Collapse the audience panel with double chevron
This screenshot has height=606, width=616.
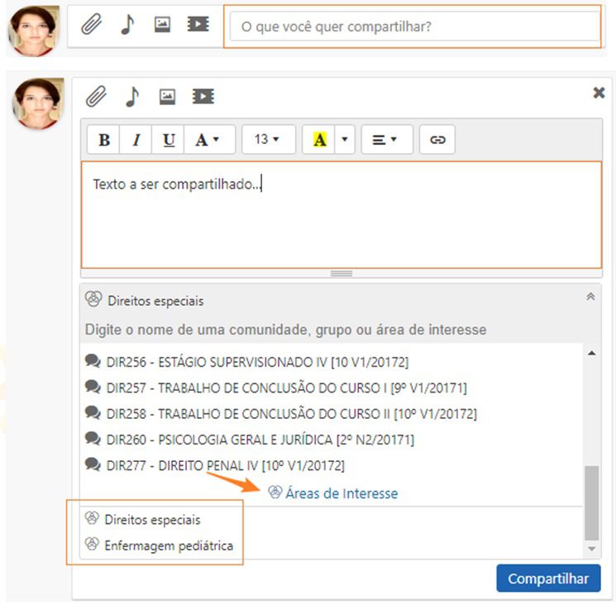[590, 296]
